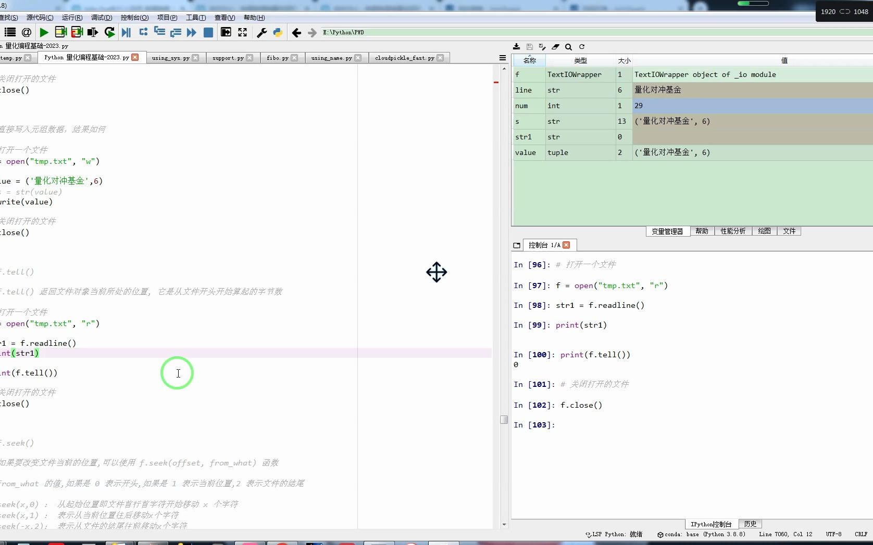Switch to the IPython控制台 tab
873x545 pixels.
(711, 524)
